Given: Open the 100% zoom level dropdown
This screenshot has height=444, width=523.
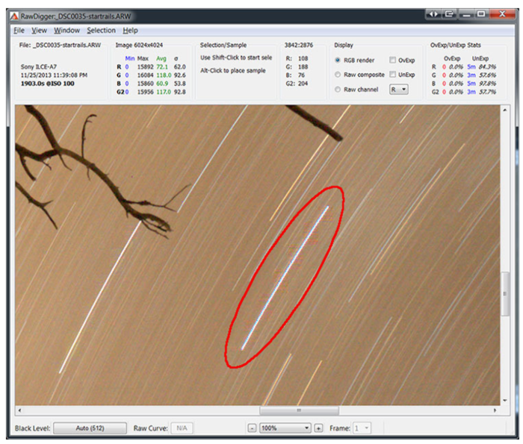Looking at the screenshot, I should point(285,428).
